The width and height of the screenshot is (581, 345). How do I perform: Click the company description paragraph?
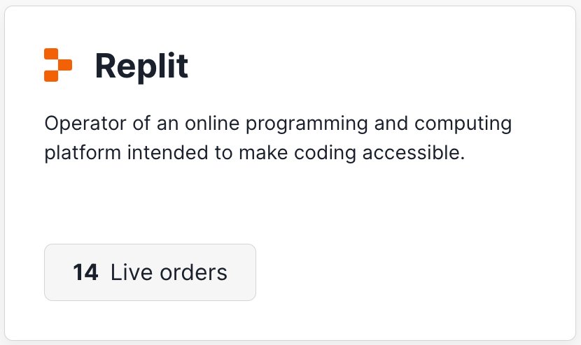[x=278, y=138]
